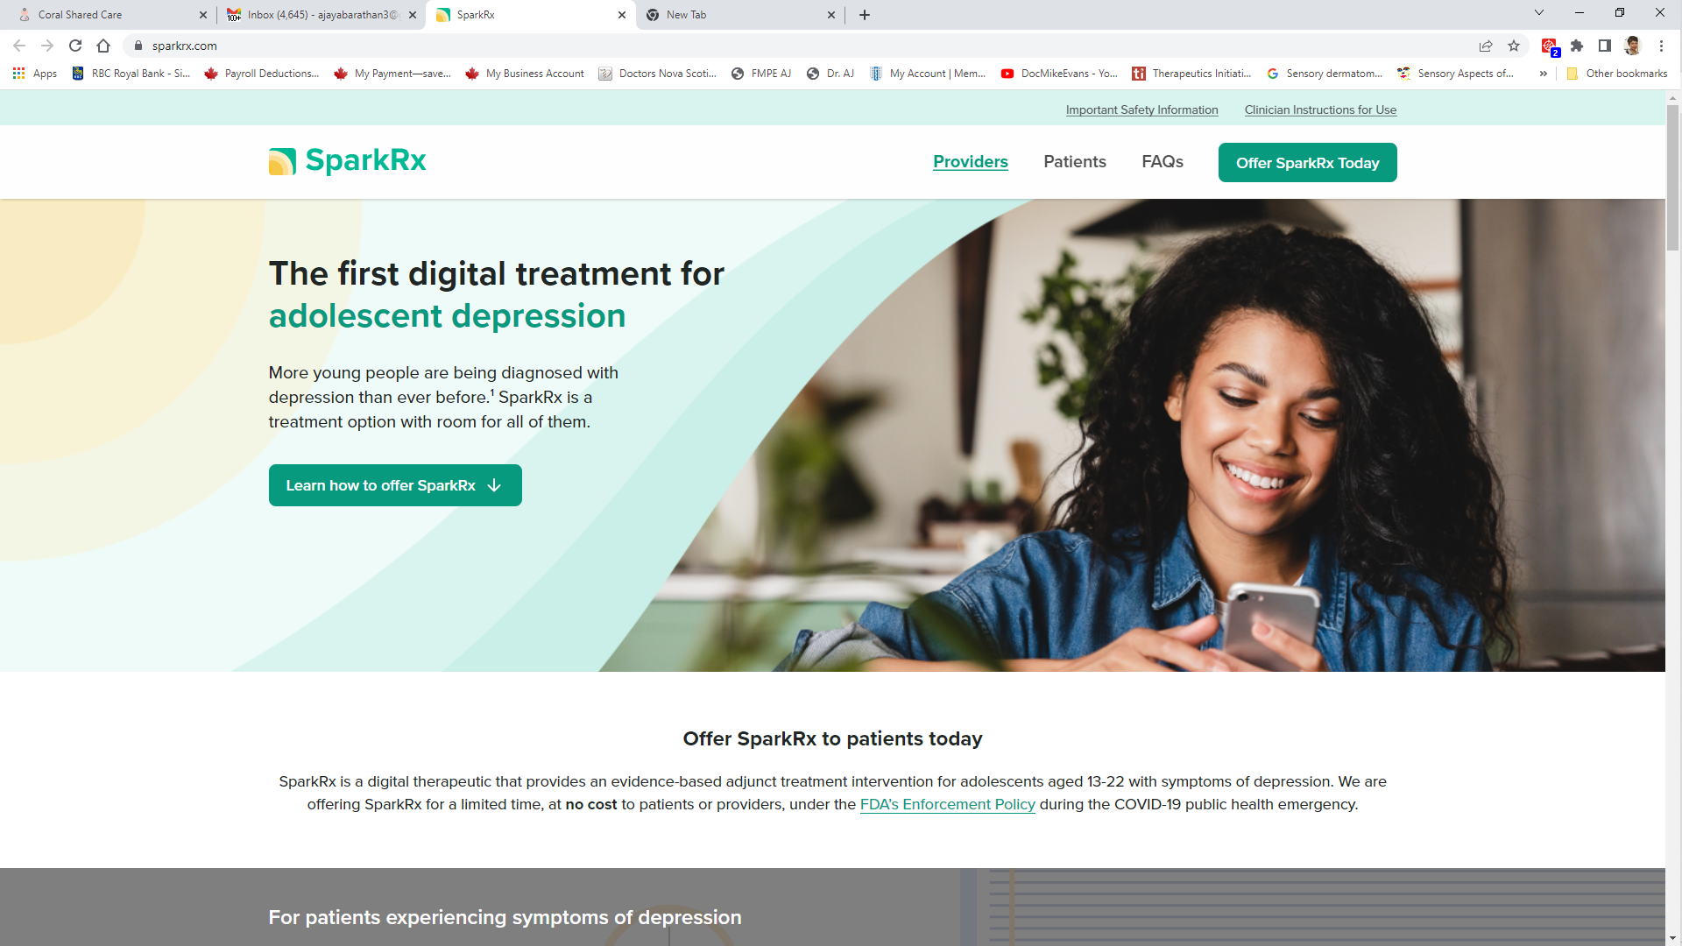Close the Inbox Gmail tab
Viewport: 1682px width, 946px height.
(x=413, y=15)
